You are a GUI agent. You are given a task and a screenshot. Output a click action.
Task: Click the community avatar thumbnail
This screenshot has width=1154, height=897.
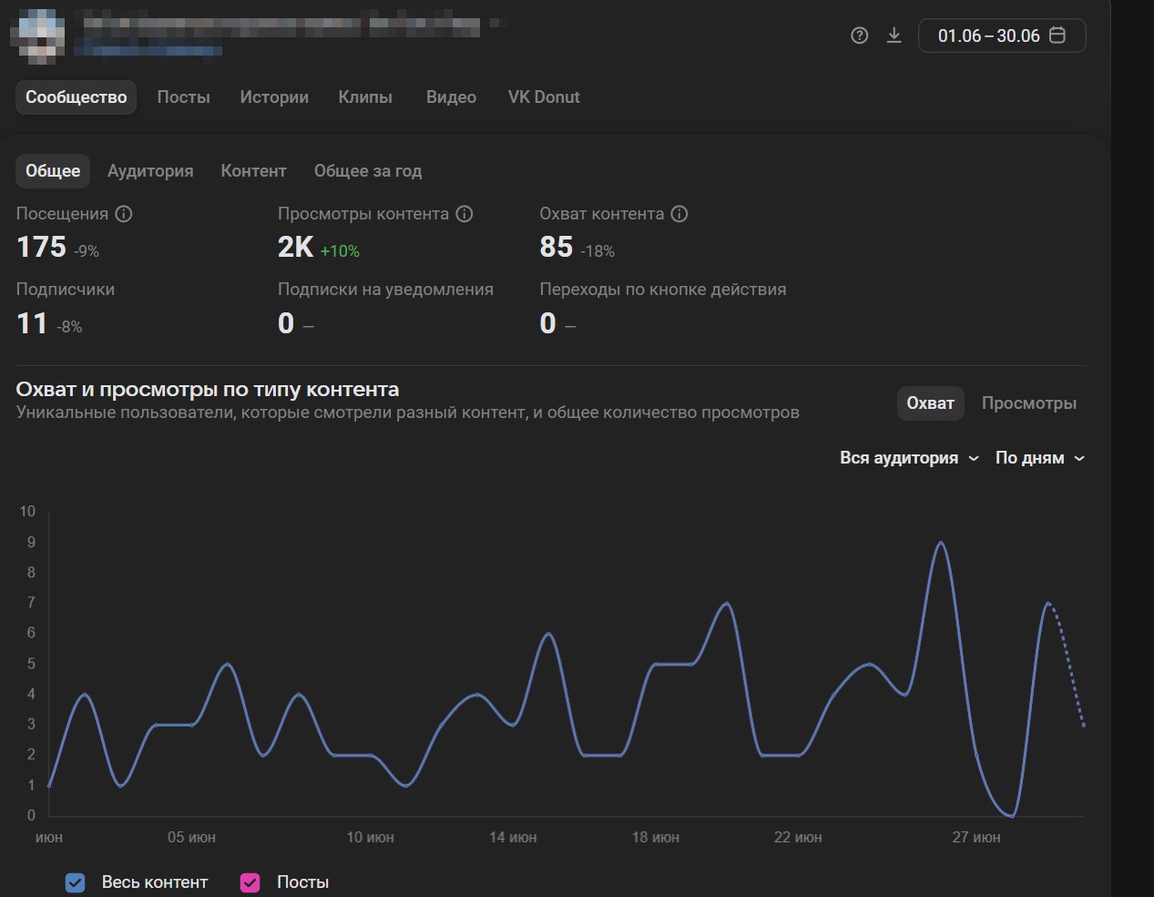(37, 35)
